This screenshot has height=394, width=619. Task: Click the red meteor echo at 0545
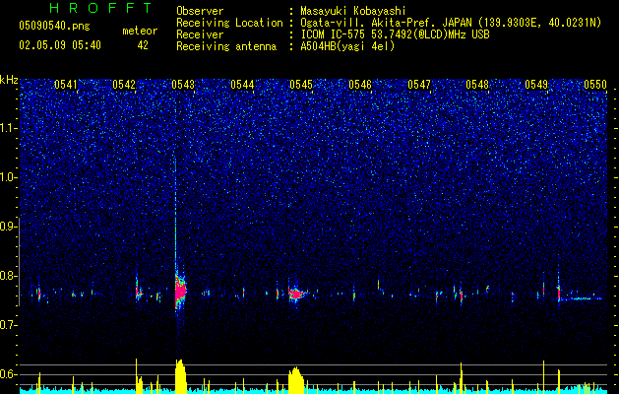tap(296, 294)
